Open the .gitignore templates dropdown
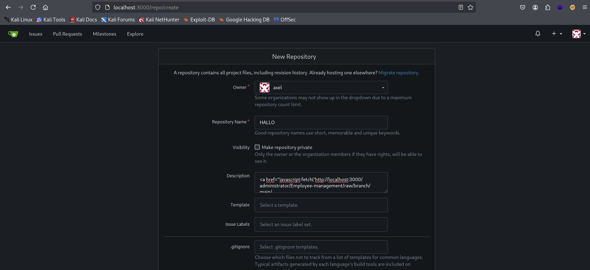This screenshot has width=590, height=270. pos(321,247)
